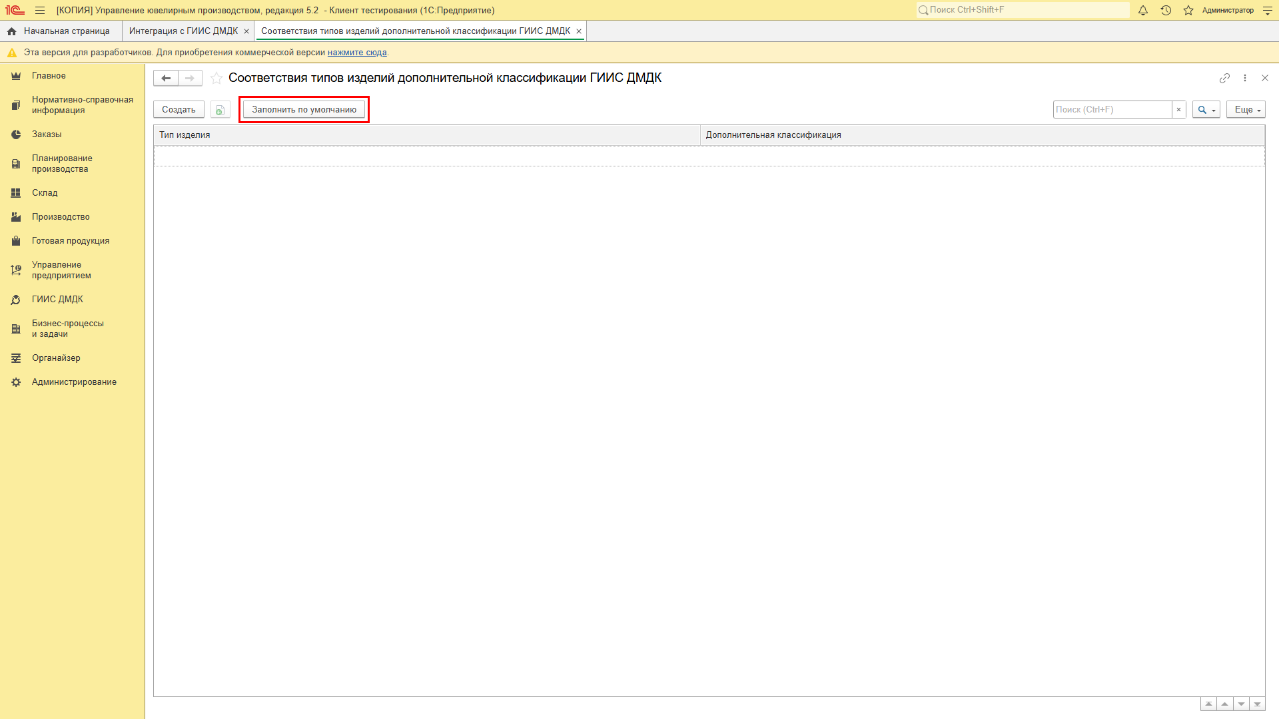Viewport: 1279px width, 719px height.
Task: Open the main hamburger menu
Action: pyautogui.click(x=40, y=10)
